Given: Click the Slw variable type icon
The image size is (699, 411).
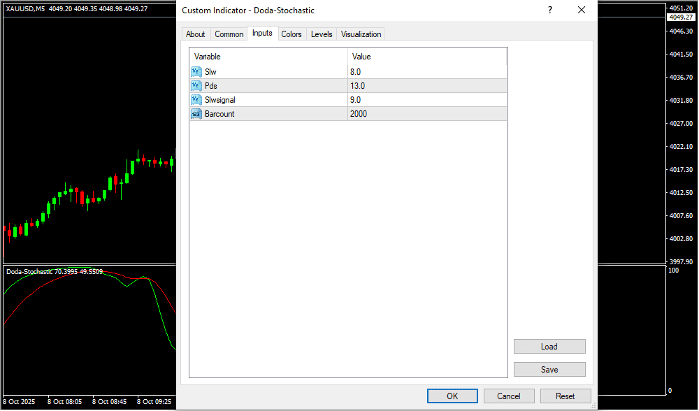Looking at the screenshot, I should (x=196, y=71).
